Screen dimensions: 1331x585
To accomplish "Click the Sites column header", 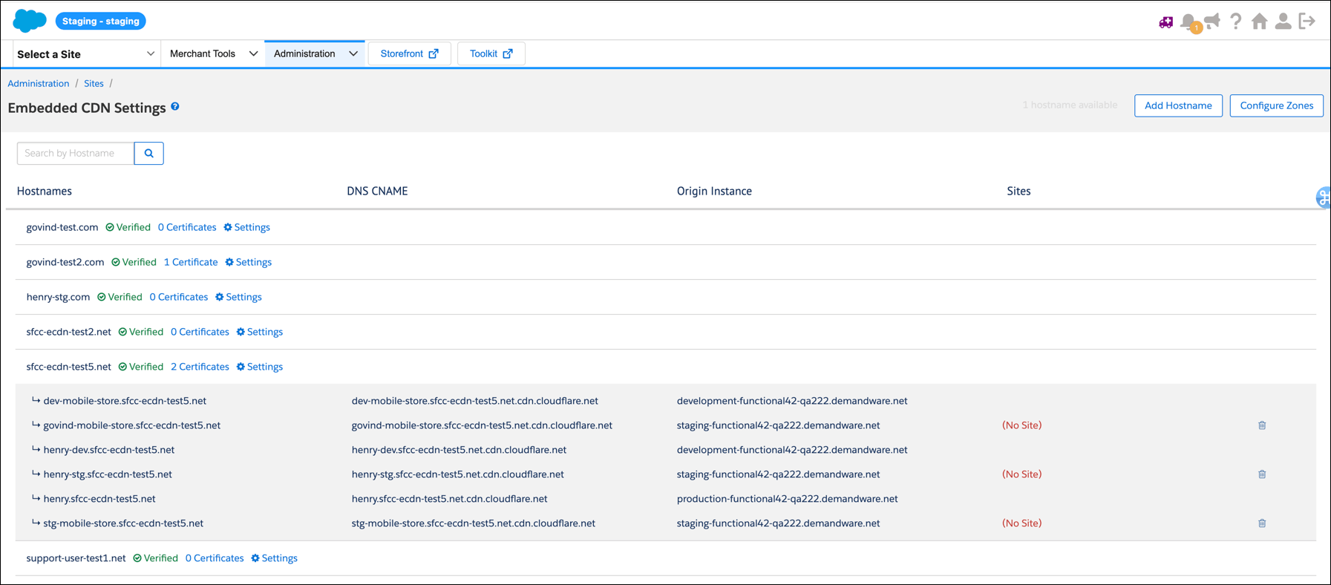I will click(1018, 191).
